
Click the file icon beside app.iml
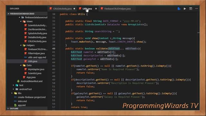[15, 105]
